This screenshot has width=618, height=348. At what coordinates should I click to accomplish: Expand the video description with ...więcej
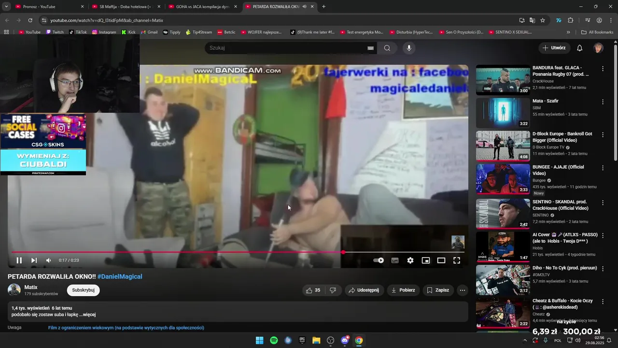(87, 315)
